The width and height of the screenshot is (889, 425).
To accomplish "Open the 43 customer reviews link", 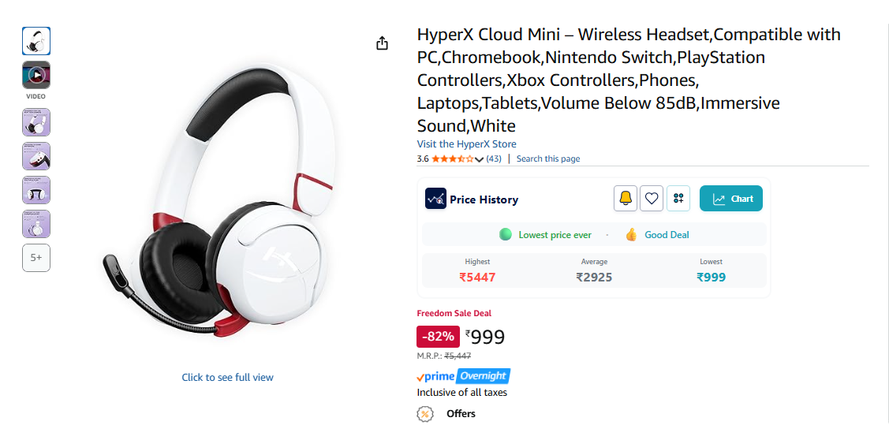I will 494,158.
